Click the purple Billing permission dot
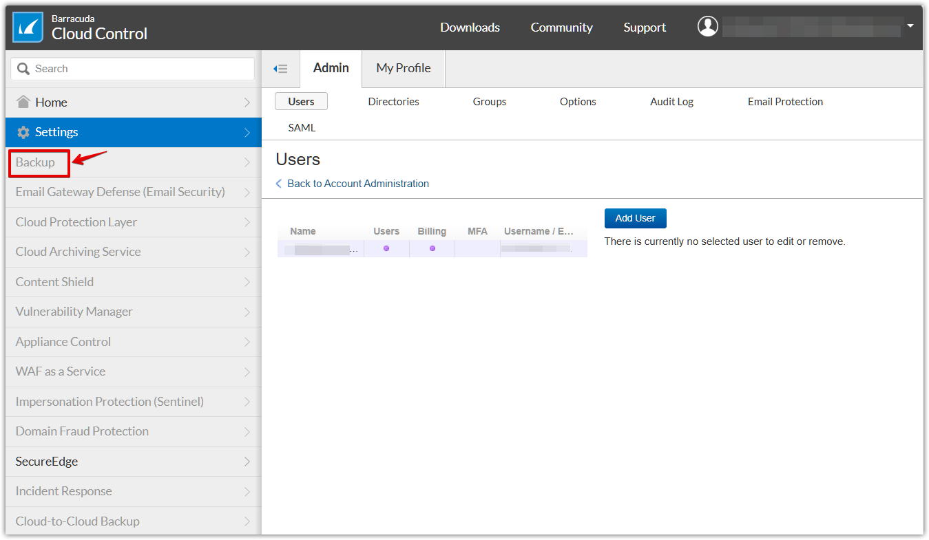The width and height of the screenshot is (929, 540). [432, 248]
